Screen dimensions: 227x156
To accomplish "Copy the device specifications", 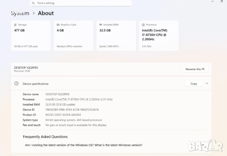I will click(x=194, y=84).
